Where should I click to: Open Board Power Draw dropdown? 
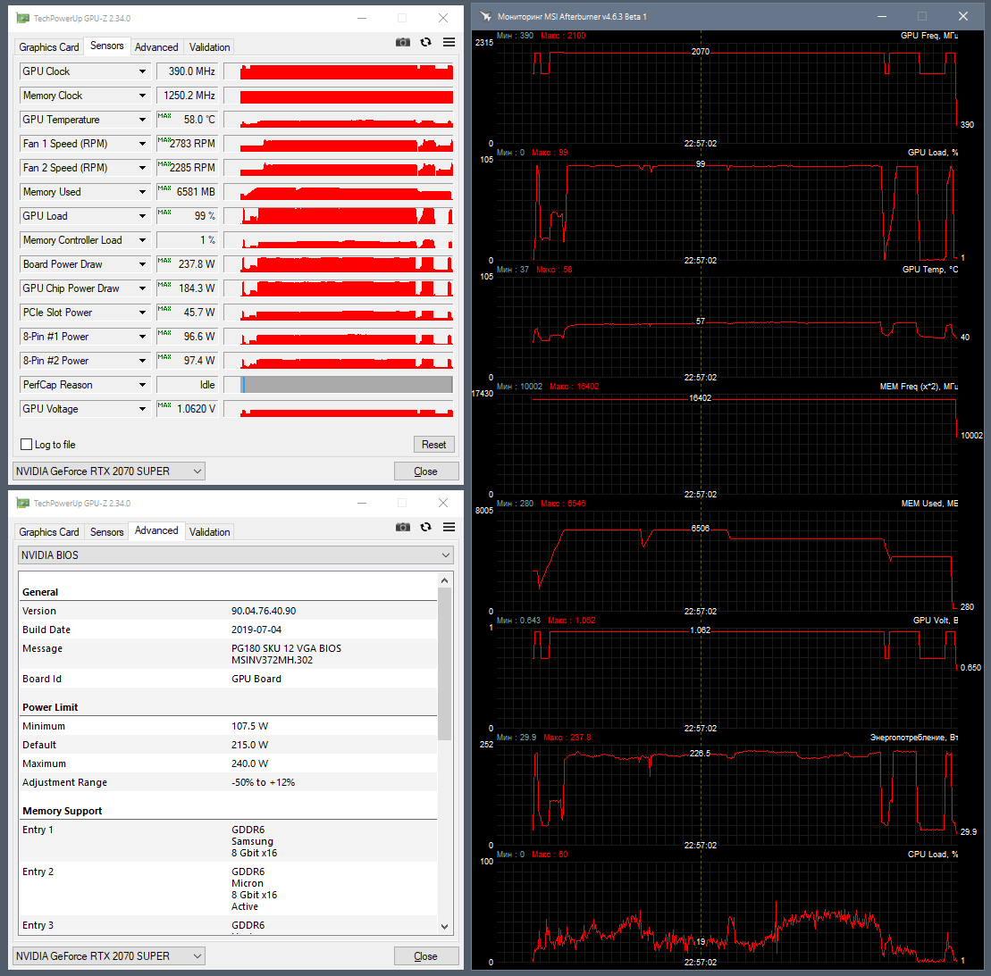coord(142,264)
